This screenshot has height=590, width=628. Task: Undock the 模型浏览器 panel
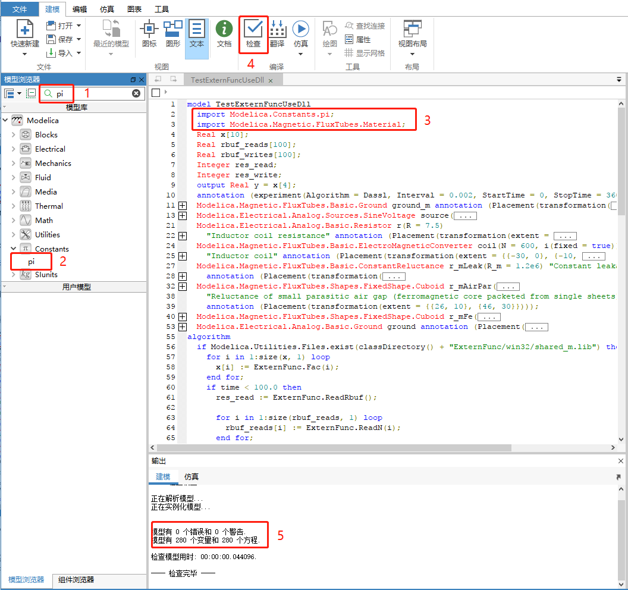pos(133,79)
